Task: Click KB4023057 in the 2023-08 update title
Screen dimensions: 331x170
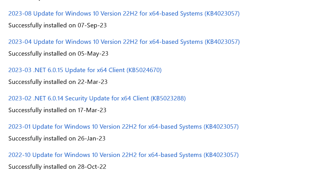Action: [222, 14]
